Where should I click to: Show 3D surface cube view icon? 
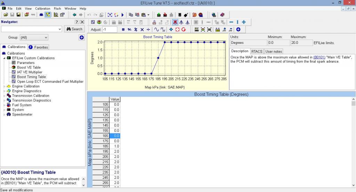(99, 22)
